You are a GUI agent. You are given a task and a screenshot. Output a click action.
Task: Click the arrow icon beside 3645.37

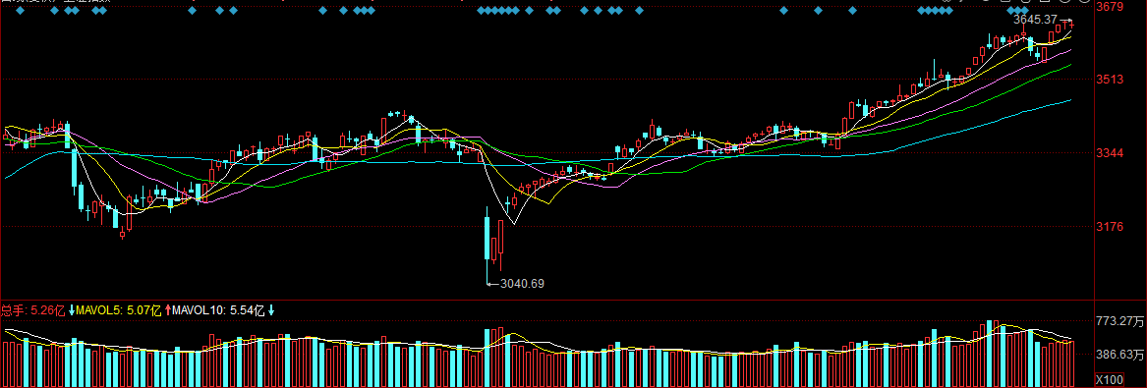(x=1065, y=20)
